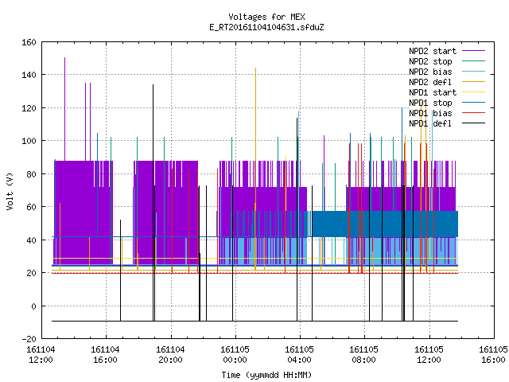Click the NPD2 stop legend label
This screenshot has height=382, width=509.
coord(430,61)
